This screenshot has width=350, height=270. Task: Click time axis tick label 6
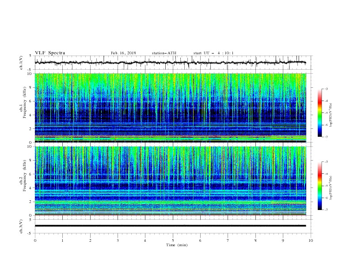point(200,240)
